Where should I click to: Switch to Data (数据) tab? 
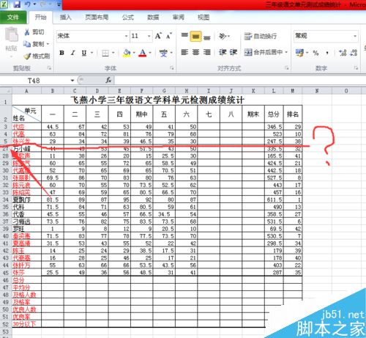click(x=153, y=18)
